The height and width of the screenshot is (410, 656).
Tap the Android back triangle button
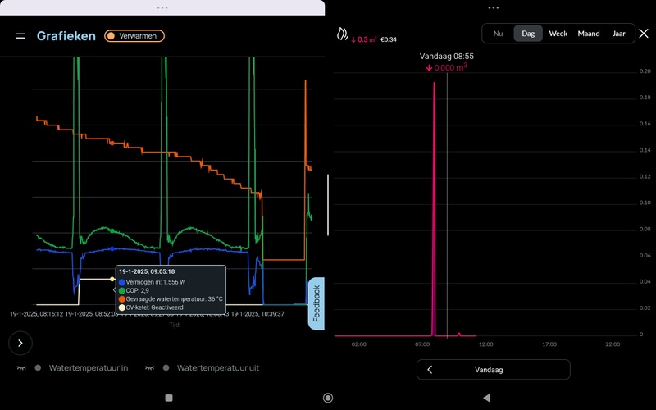(486, 398)
